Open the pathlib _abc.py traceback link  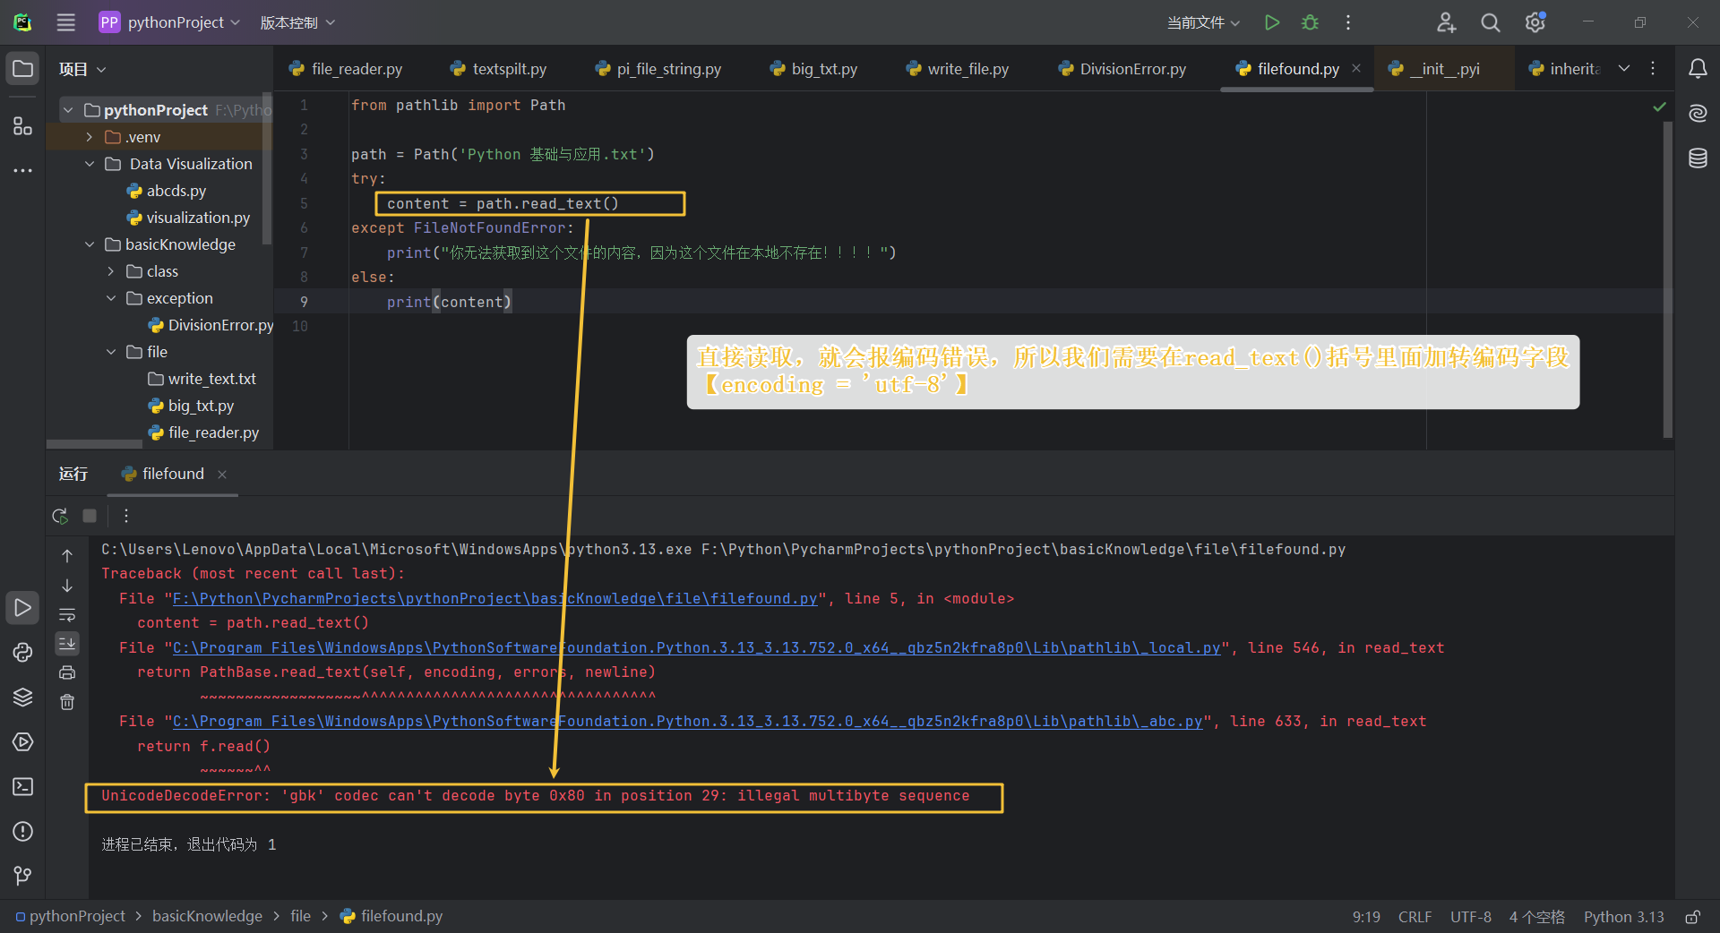point(687,721)
